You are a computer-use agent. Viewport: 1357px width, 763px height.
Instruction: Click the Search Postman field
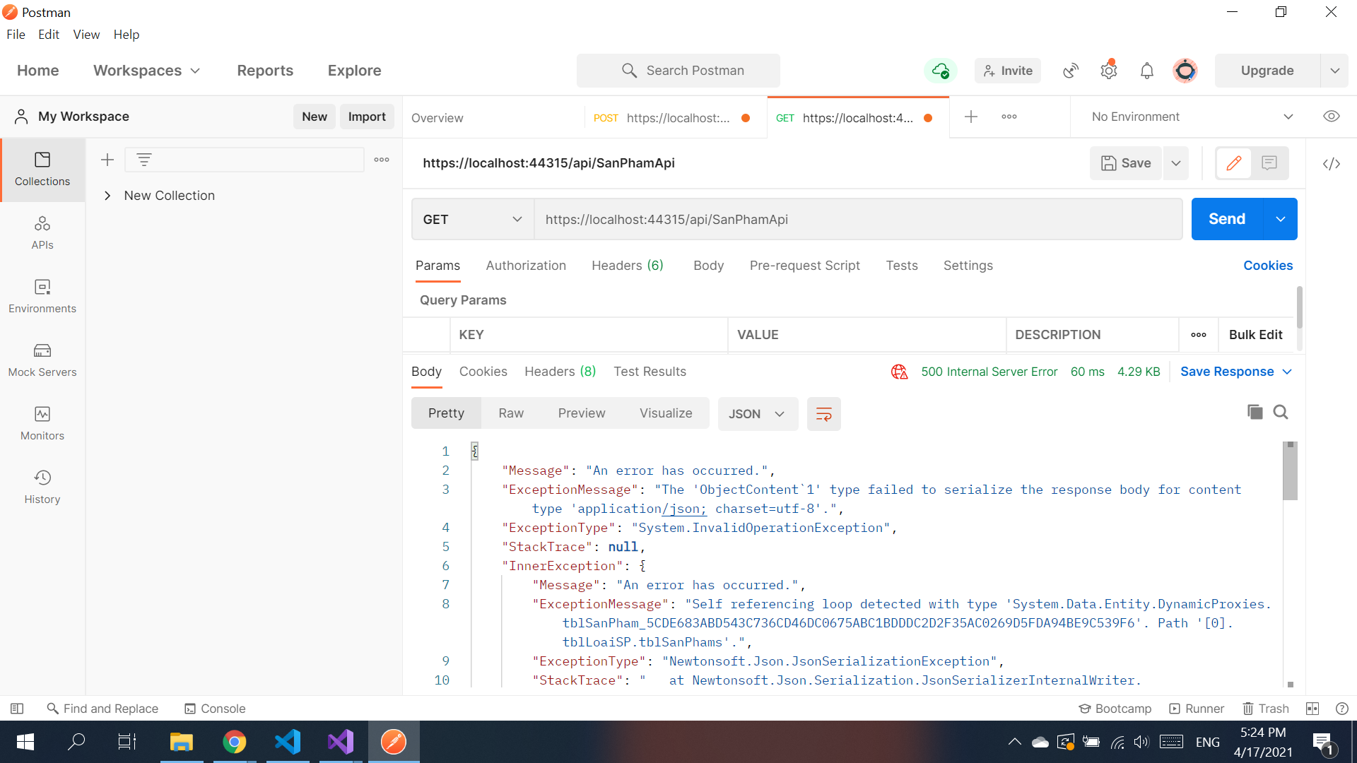tap(678, 71)
